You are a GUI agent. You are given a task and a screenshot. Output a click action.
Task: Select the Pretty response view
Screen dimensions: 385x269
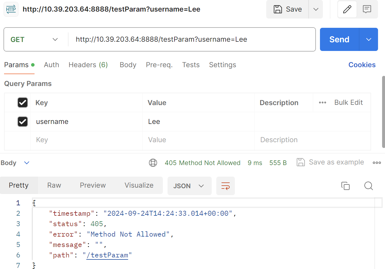[x=19, y=185]
